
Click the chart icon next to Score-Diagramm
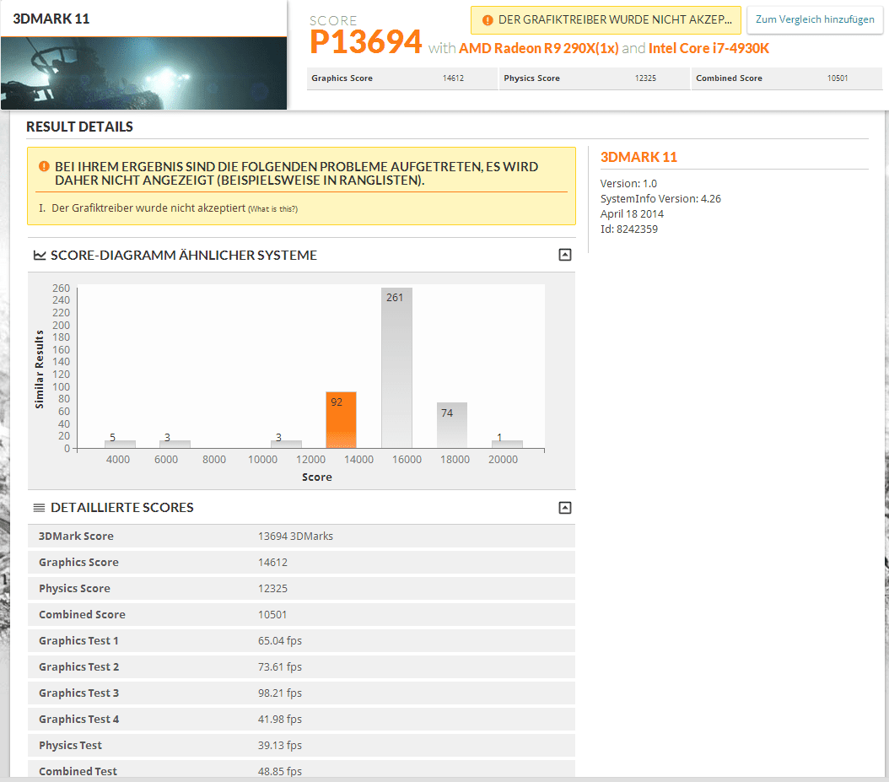[x=39, y=256]
